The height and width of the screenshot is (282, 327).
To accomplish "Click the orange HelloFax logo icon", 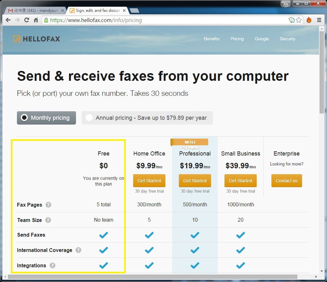I will (17, 39).
